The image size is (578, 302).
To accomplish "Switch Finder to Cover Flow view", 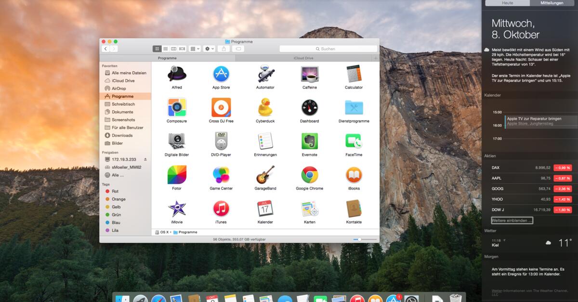I will pos(182,49).
